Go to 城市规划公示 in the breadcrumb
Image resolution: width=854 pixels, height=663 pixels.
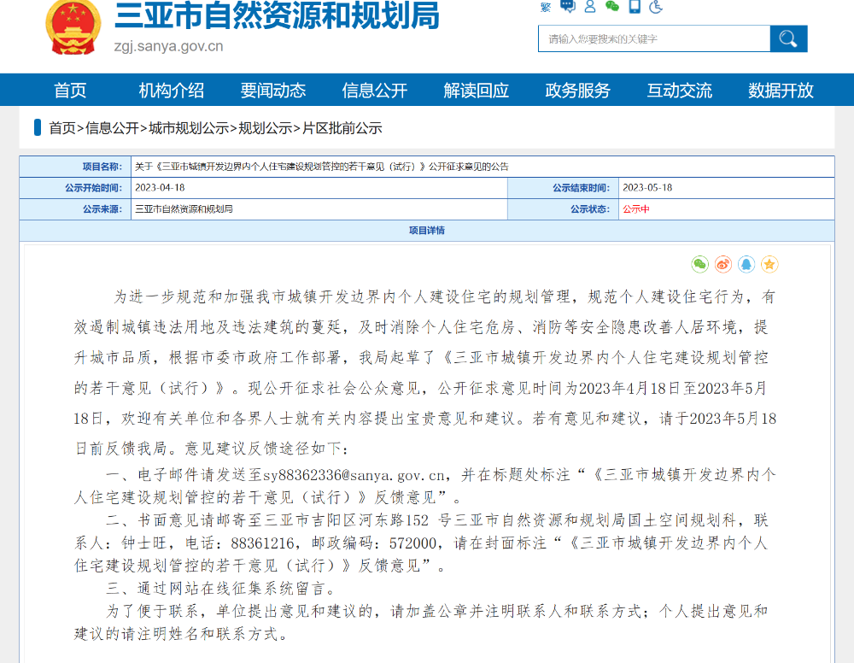pos(189,128)
